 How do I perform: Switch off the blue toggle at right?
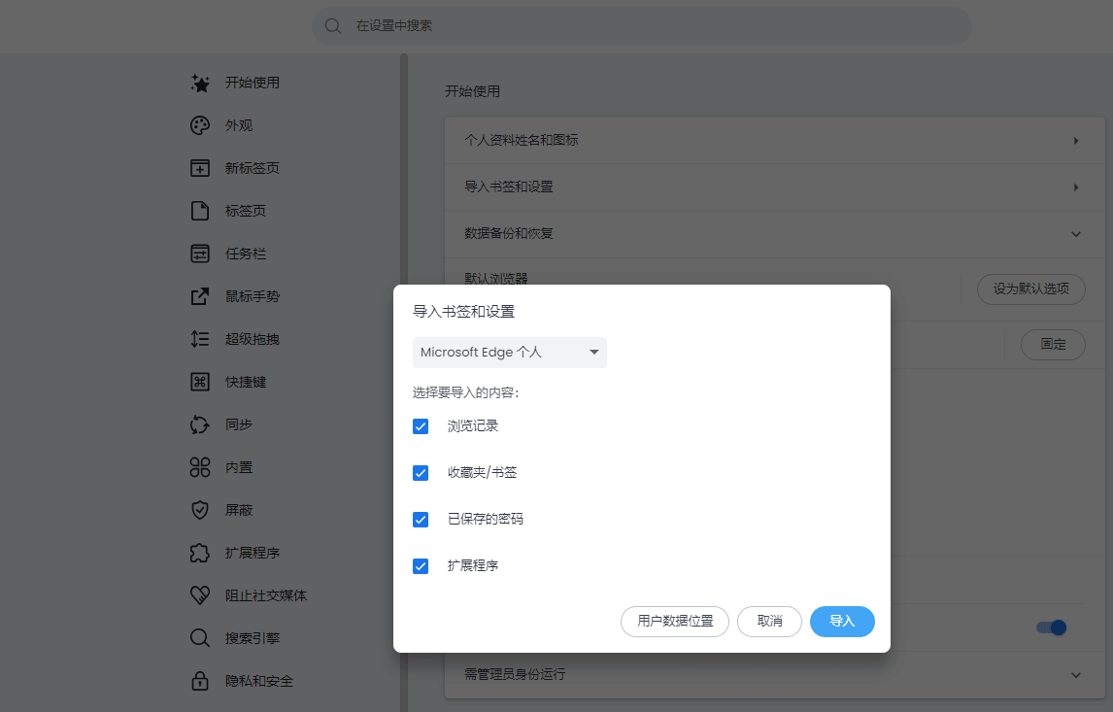pos(1051,627)
